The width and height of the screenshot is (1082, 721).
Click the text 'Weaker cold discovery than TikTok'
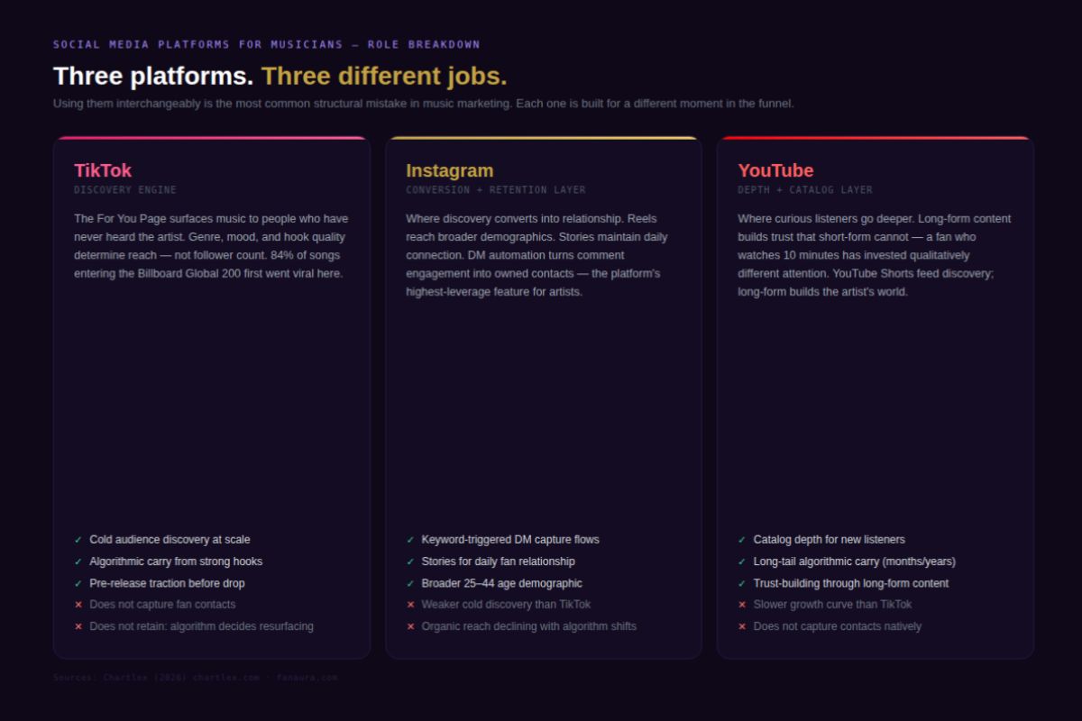pos(506,605)
